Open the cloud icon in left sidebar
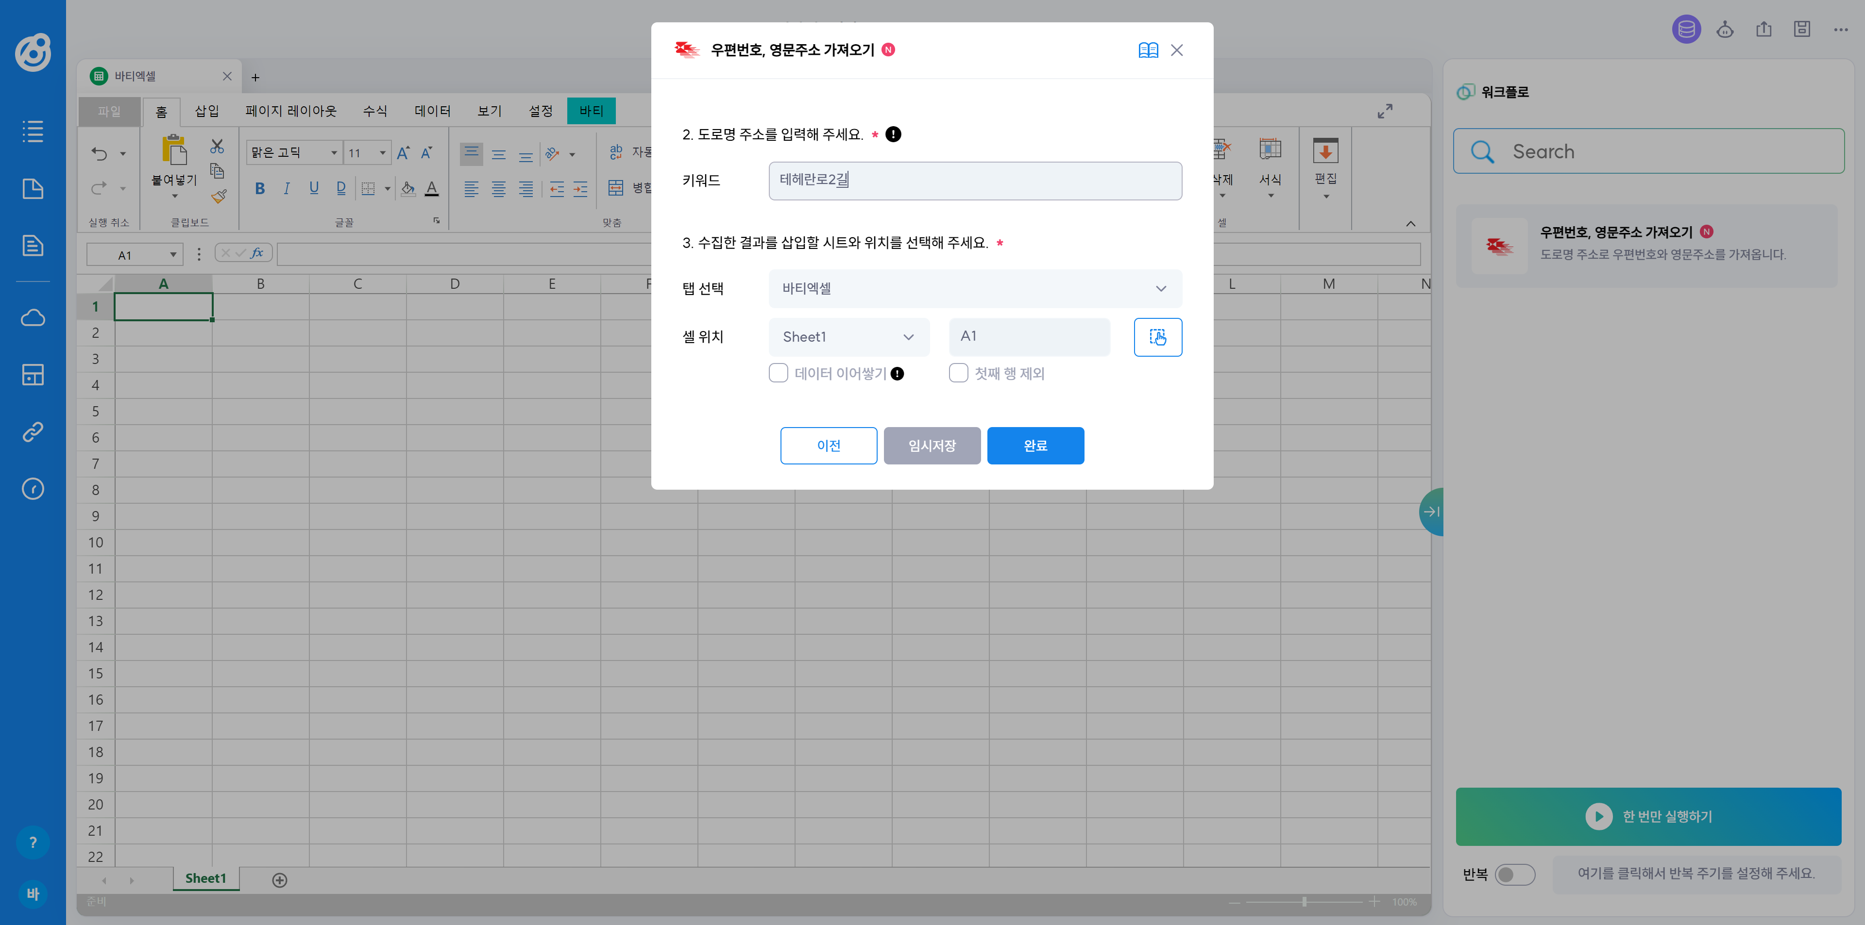1865x925 pixels. point(33,317)
